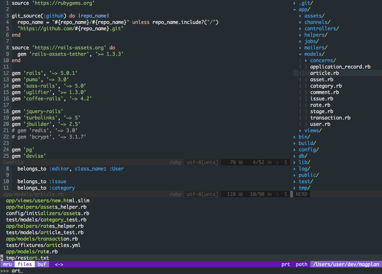The width and height of the screenshot is (382, 274).
Task: Select the files mode tab
Action: 25,264
